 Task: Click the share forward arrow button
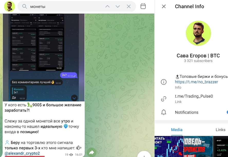pos(92,152)
